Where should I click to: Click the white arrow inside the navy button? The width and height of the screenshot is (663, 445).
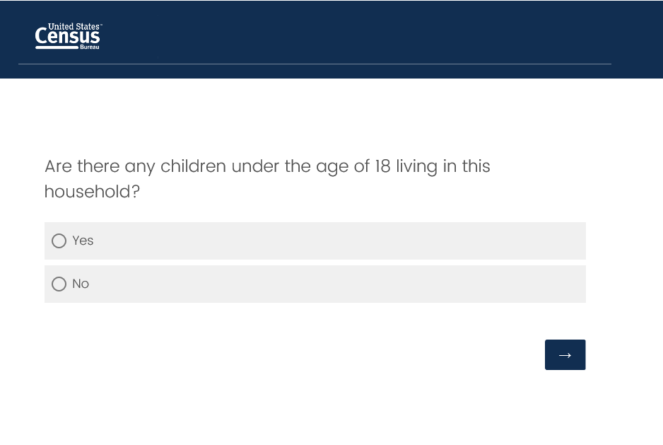tap(565, 355)
